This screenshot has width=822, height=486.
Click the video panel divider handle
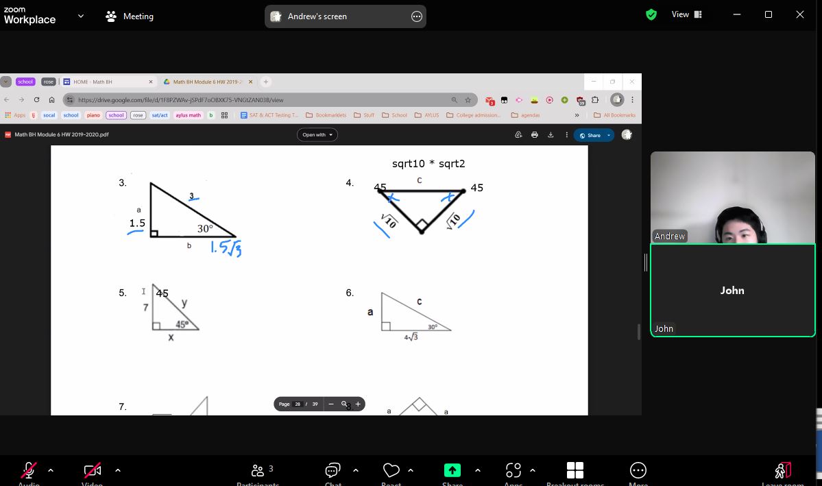646,263
